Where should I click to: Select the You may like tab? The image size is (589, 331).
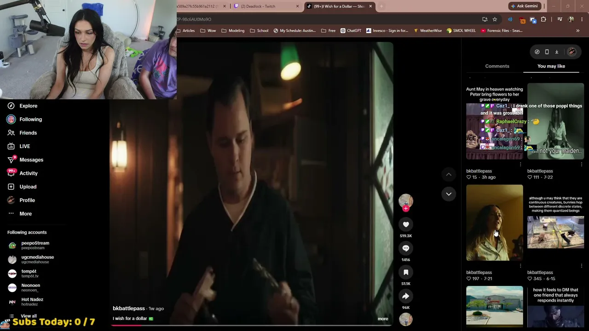(551, 66)
